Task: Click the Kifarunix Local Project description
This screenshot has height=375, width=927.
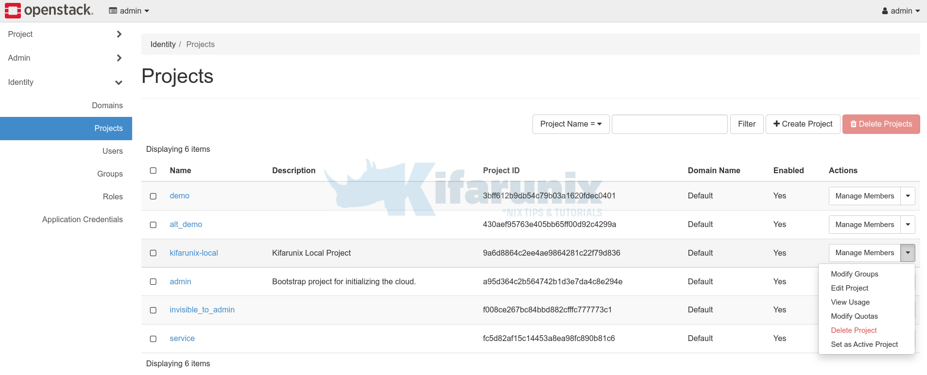Action: 311,253
